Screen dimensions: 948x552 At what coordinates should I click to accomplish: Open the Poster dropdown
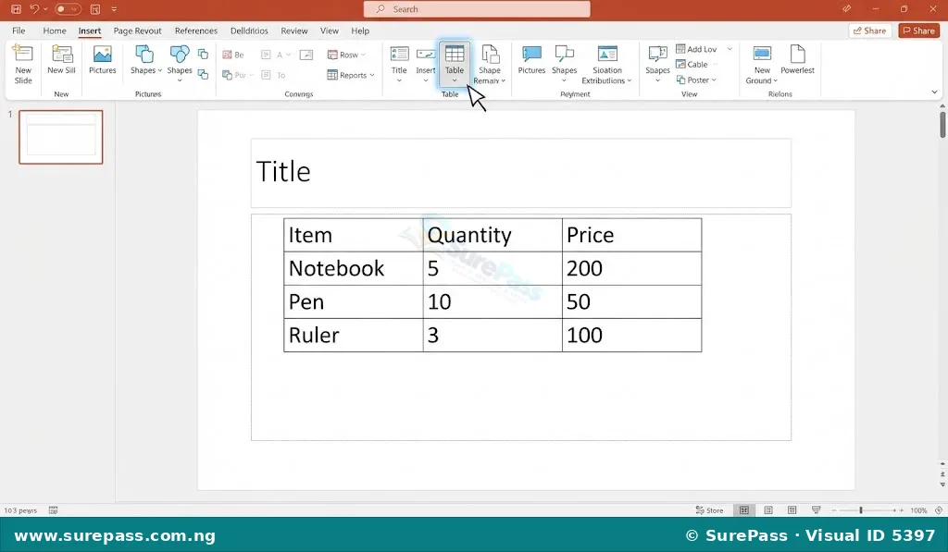point(696,80)
